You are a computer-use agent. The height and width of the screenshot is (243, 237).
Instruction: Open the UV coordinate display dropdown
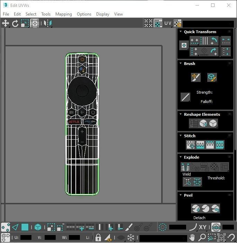coord(168,24)
